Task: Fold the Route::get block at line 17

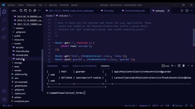Action: click(x=53, y=43)
